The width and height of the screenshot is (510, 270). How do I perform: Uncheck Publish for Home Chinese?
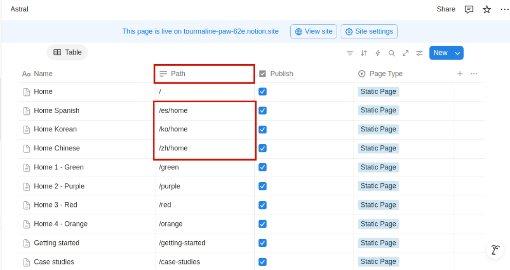point(262,148)
